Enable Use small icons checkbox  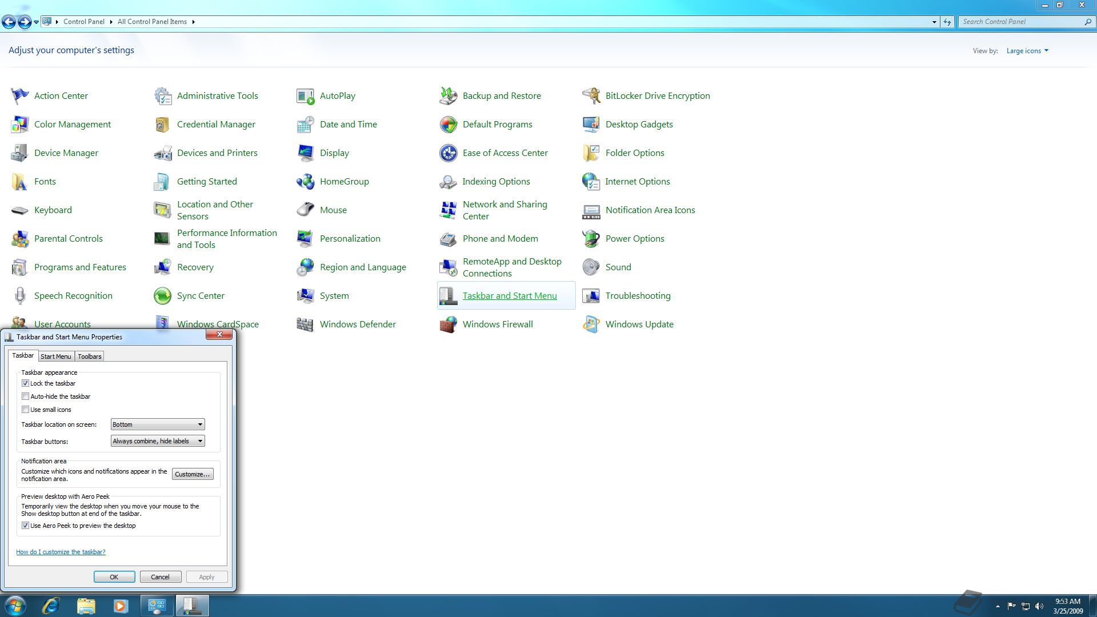pyautogui.click(x=25, y=410)
